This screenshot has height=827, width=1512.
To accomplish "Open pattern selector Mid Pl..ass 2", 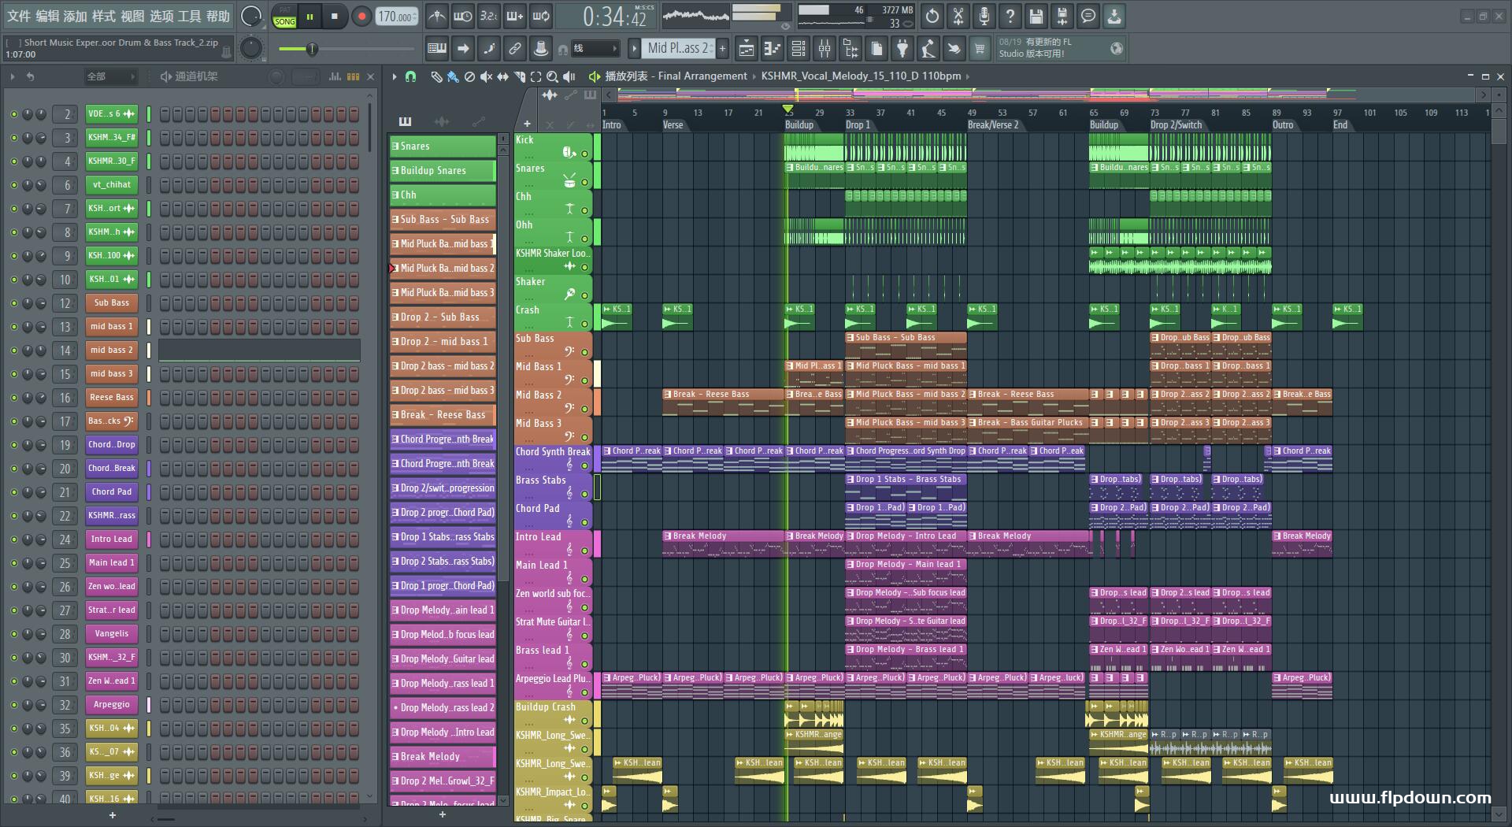I will (679, 49).
